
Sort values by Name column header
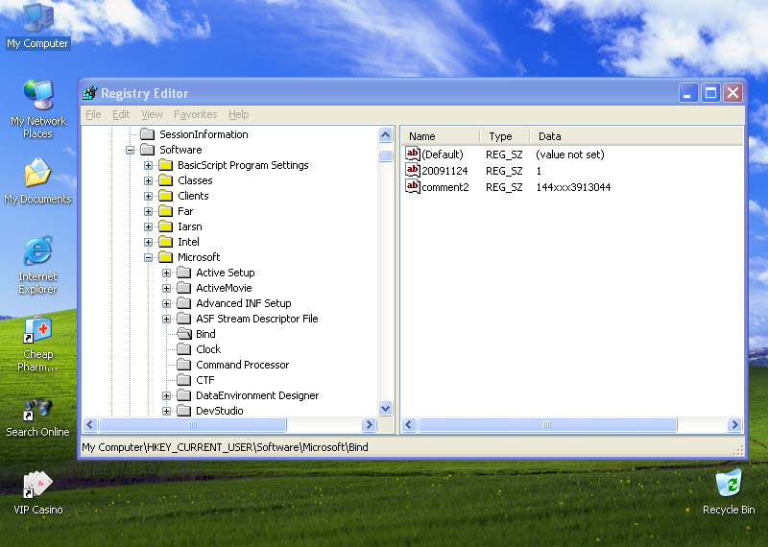(441, 136)
